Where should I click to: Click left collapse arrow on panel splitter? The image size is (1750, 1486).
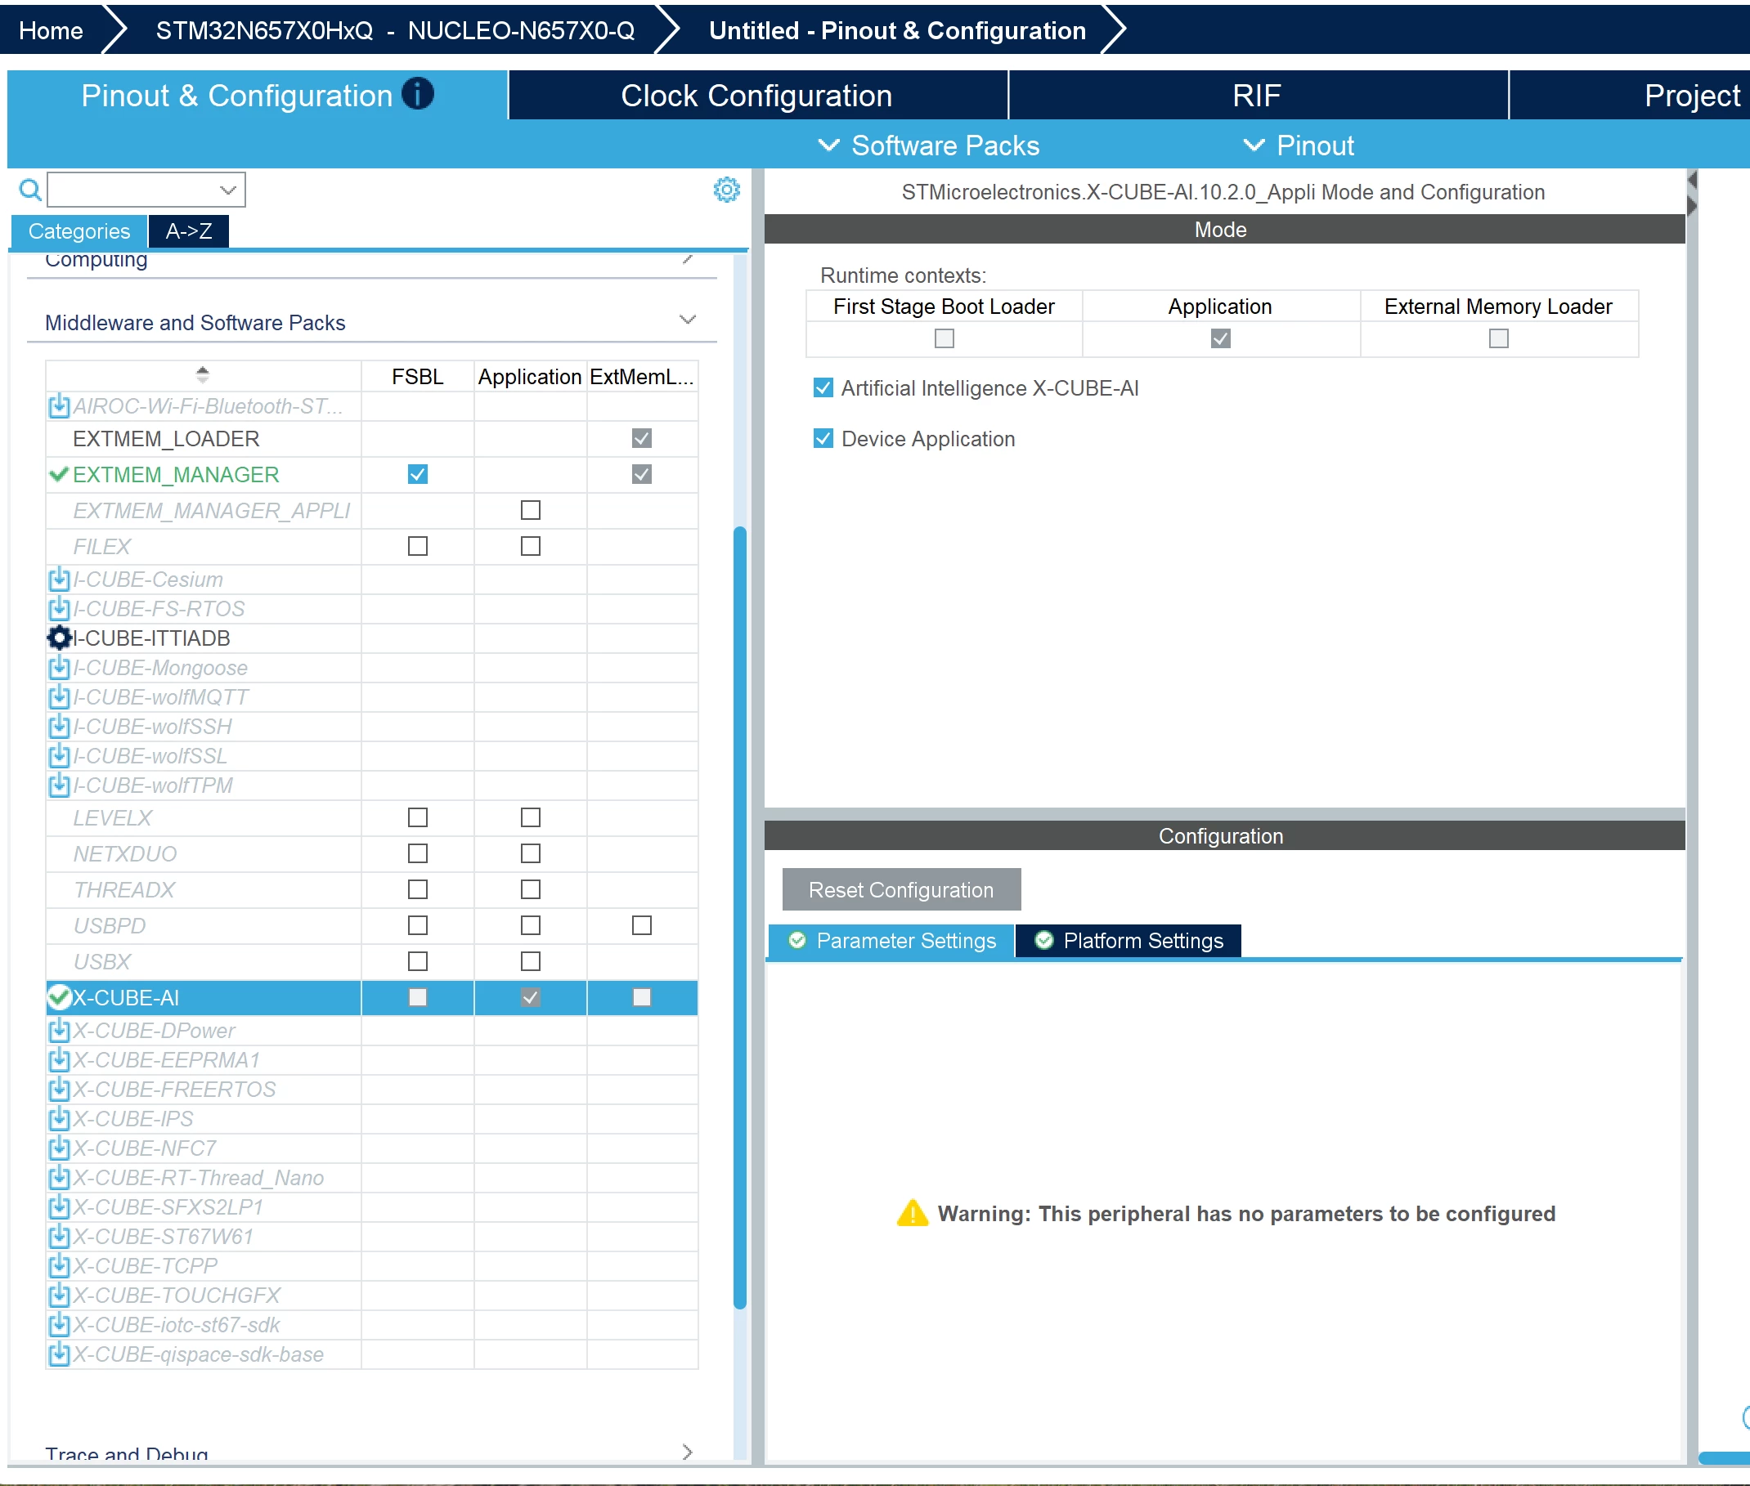coord(1692,181)
